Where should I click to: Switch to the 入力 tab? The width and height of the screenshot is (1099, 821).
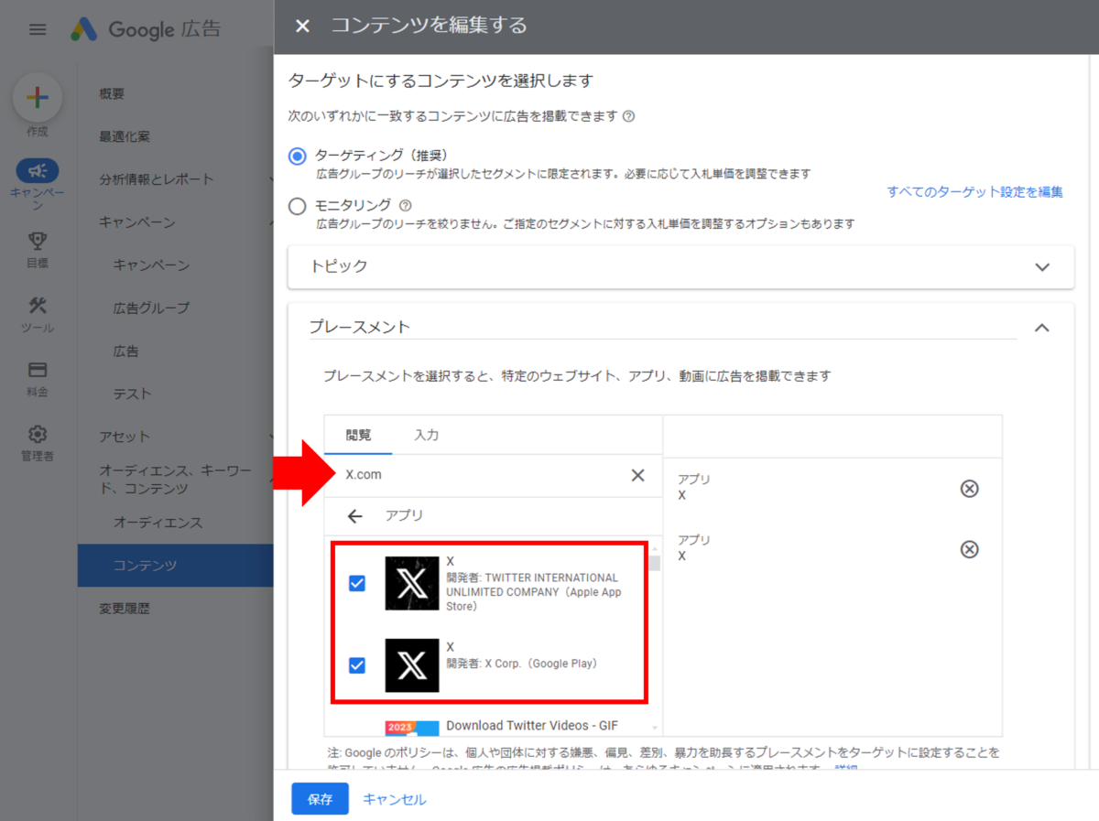[x=426, y=436]
